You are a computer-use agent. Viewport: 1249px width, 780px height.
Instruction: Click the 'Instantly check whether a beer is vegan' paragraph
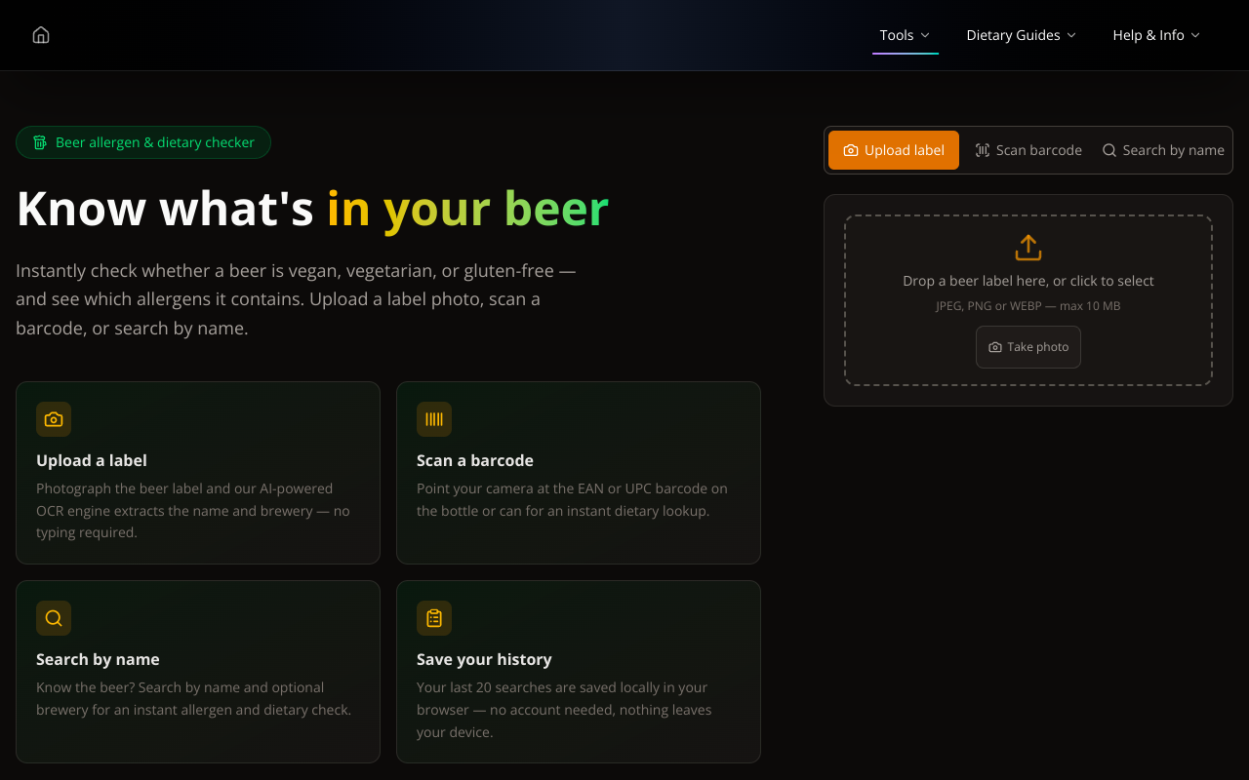click(x=296, y=299)
